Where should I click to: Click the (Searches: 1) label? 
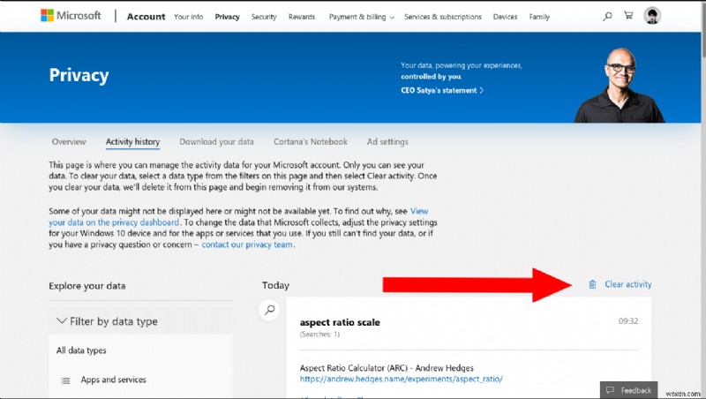319,335
